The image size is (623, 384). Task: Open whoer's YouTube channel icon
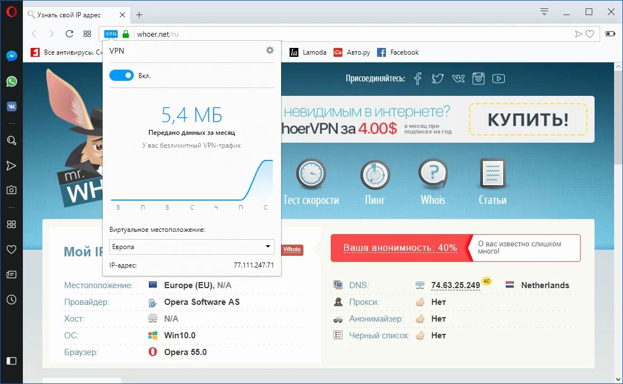tap(499, 79)
